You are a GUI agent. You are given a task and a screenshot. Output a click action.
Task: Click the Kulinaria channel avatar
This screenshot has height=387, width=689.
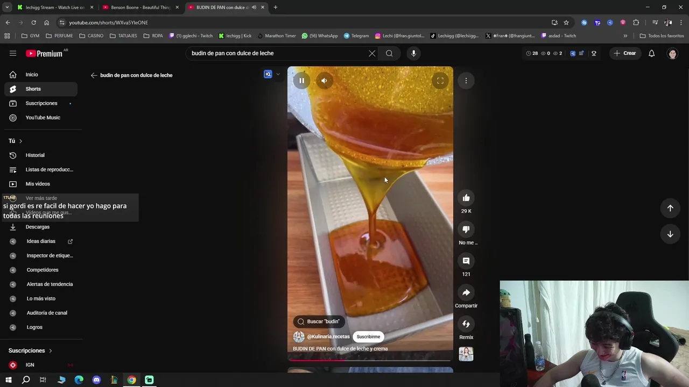[299, 336]
